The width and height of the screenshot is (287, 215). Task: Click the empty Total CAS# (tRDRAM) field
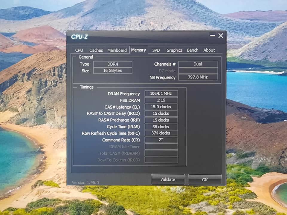click(x=161, y=153)
